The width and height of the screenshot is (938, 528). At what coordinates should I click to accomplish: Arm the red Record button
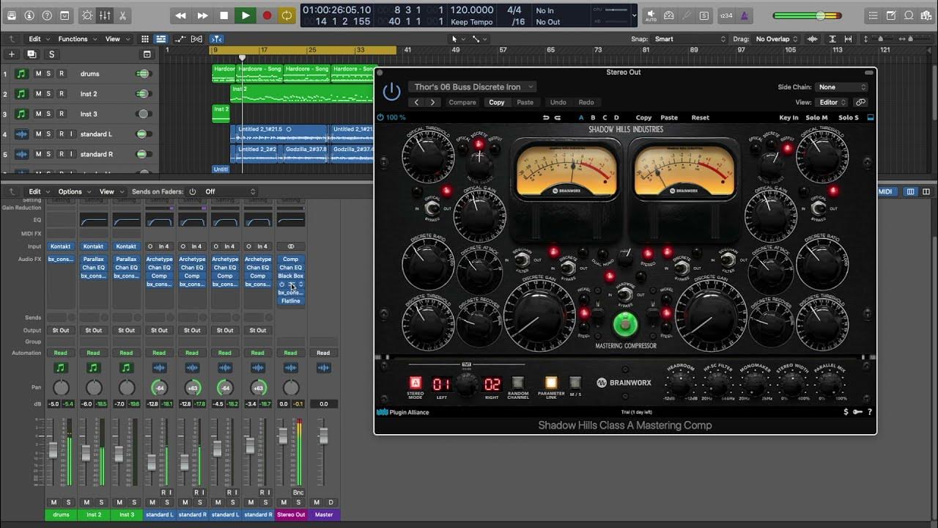[267, 15]
